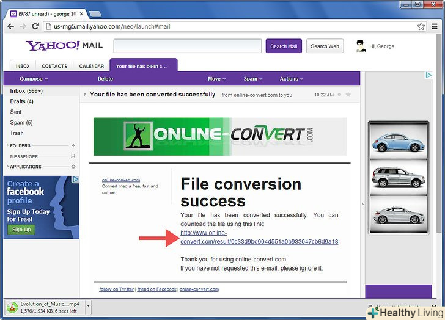Add a new folder with the plus icon
445x320 pixels.
[73, 145]
